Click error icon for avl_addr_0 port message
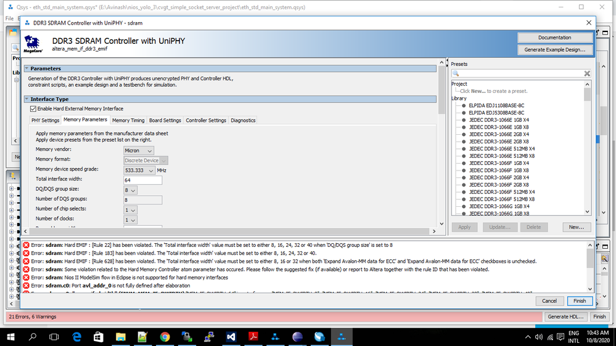Screen dimensions: 616x346 [x=26, y=286]
